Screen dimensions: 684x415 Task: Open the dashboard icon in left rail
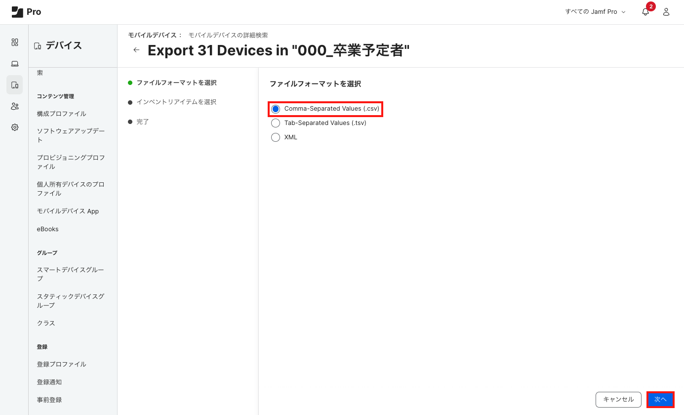(x=15, y=42)
